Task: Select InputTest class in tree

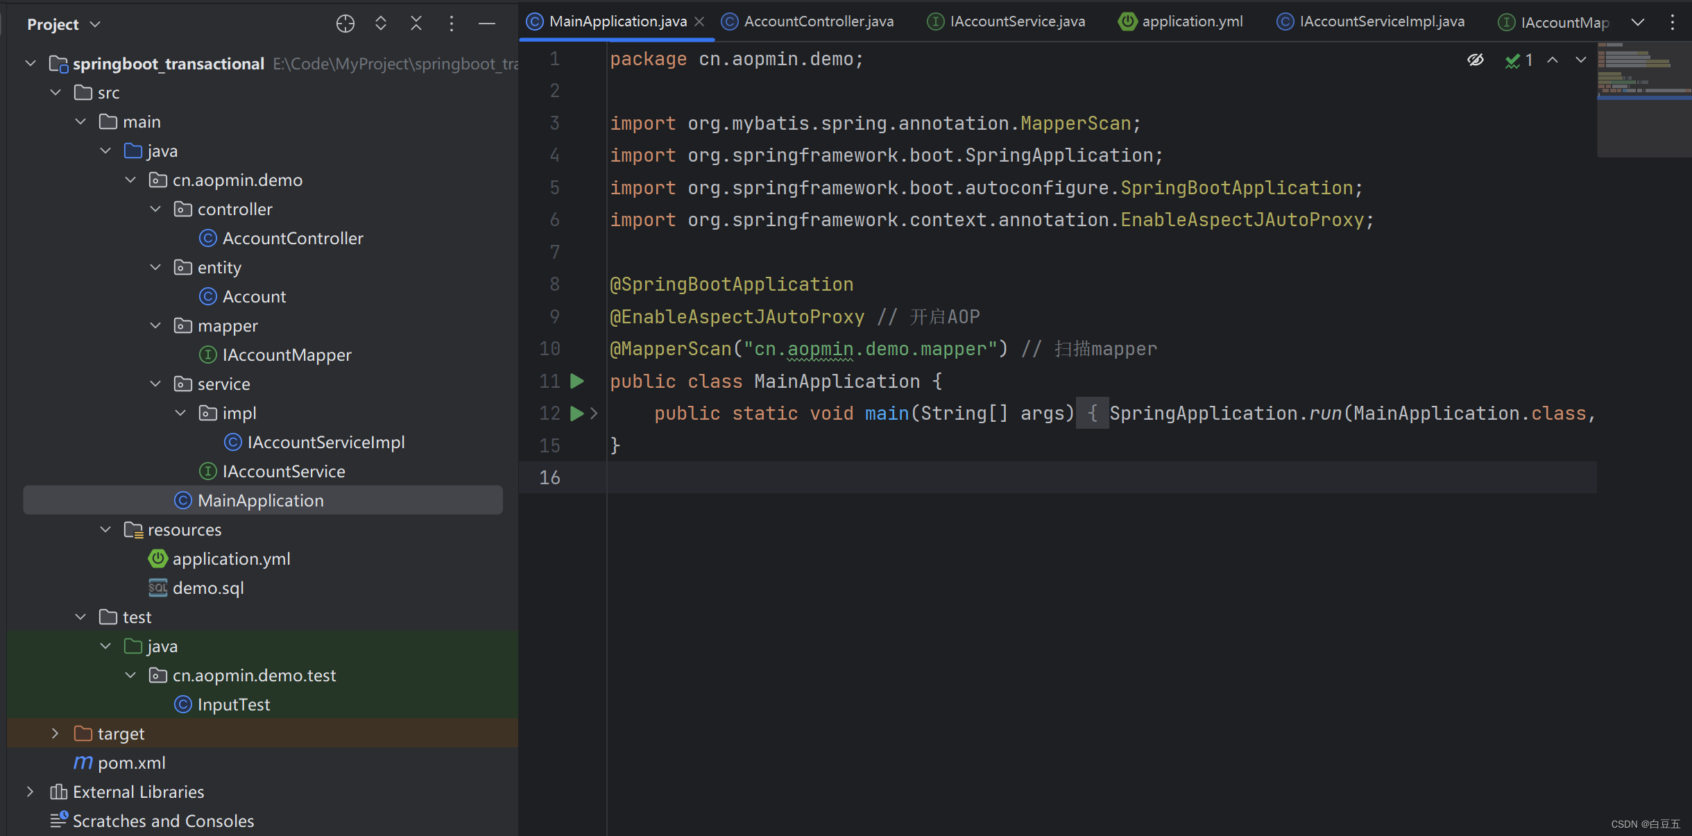Action: click(x=222, y=704)
